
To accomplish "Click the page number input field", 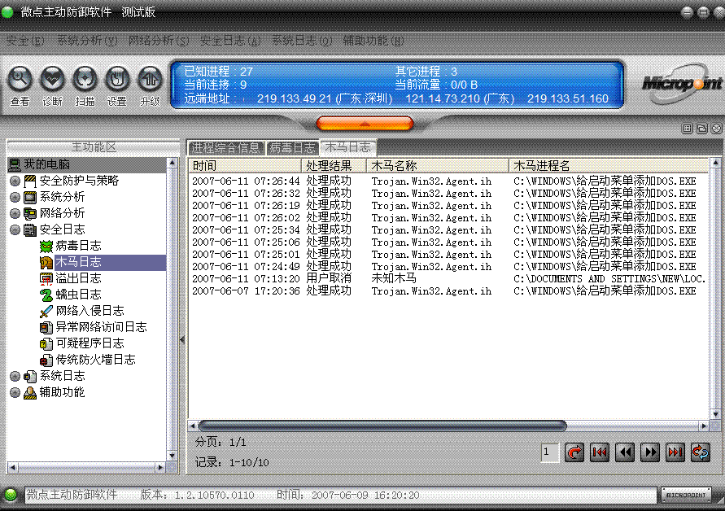I will click(x=550, y=452).
